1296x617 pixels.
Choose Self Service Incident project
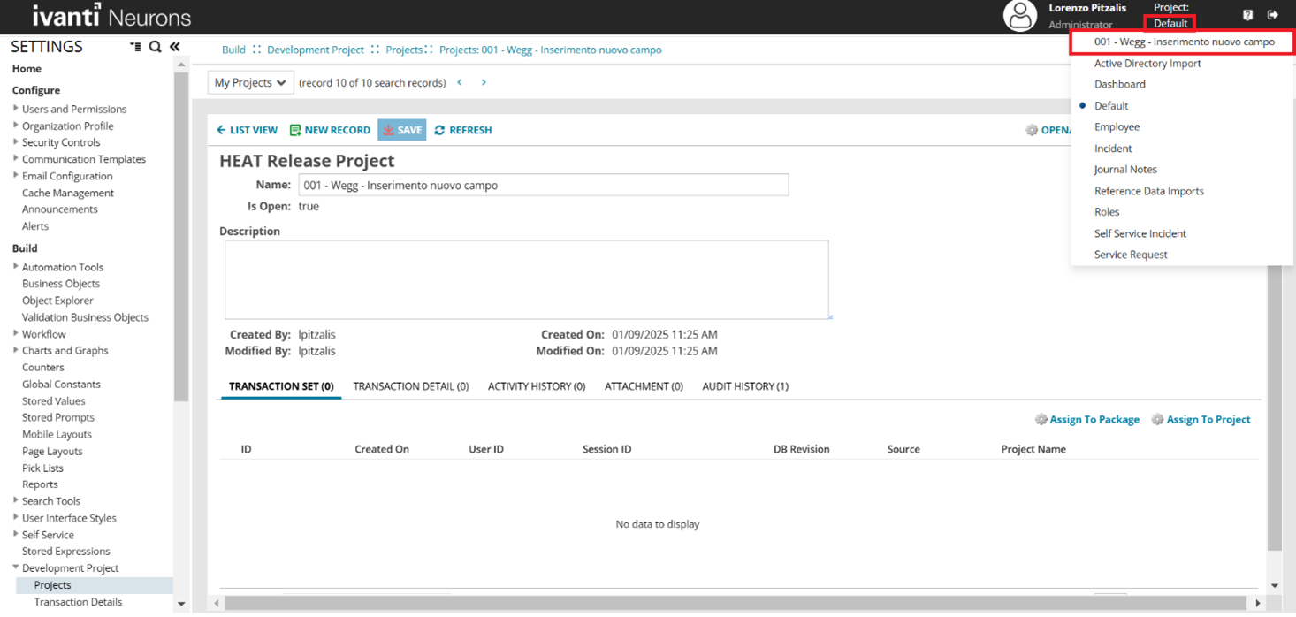1140,233
